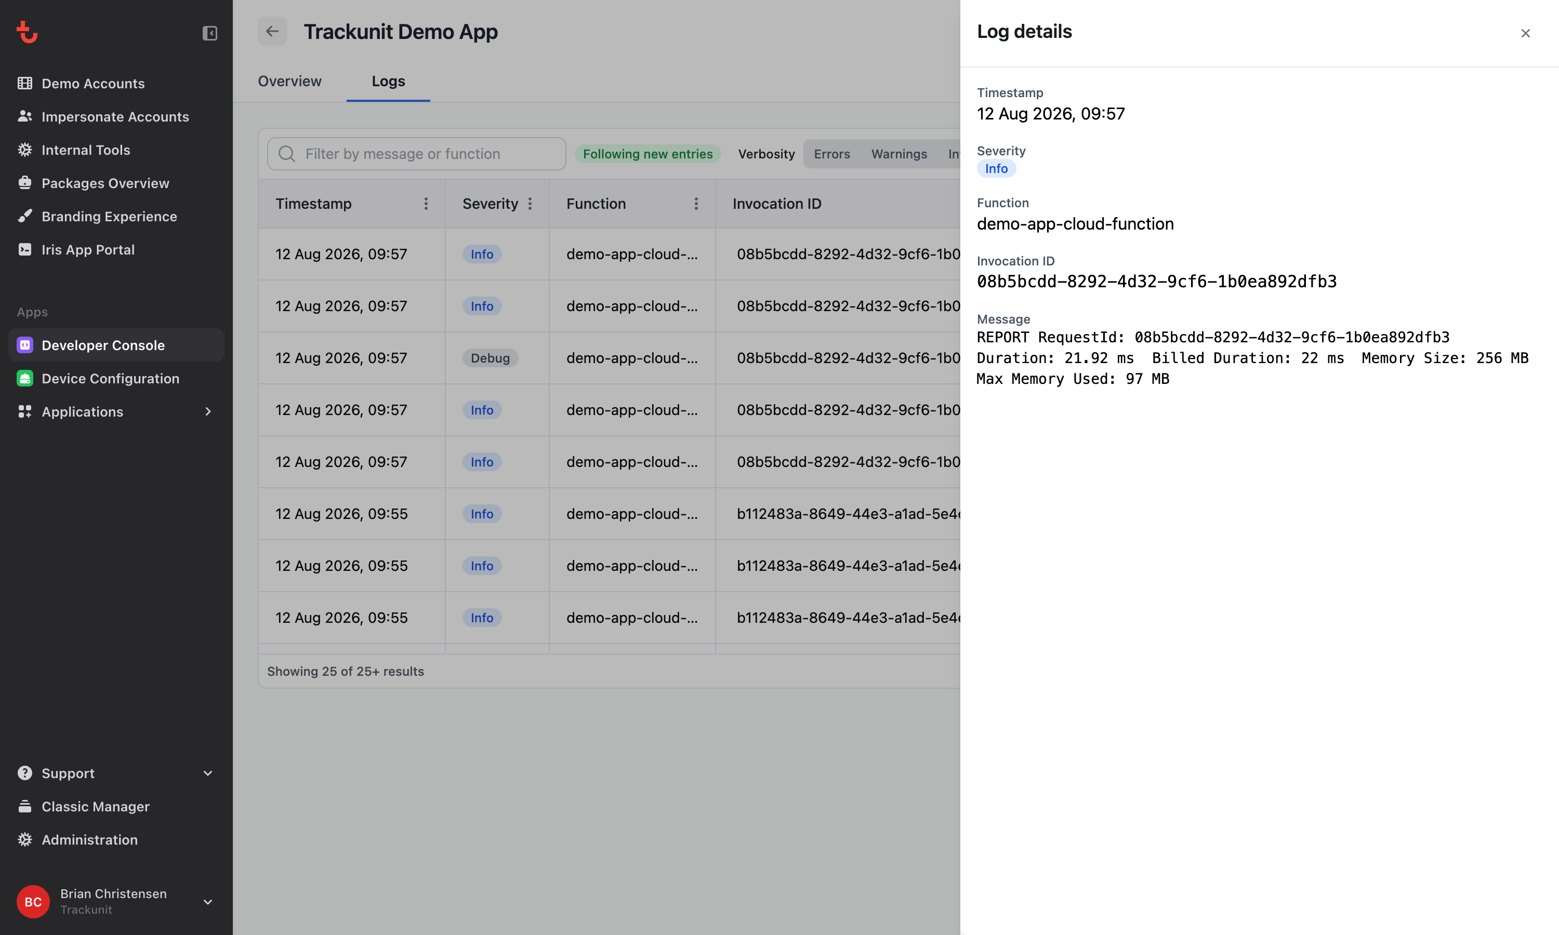The height and width of the screenshot is (935, 1559).
Task: Click demo-app-cloud-function in Log details
Action: click(x=1075, y=224)
